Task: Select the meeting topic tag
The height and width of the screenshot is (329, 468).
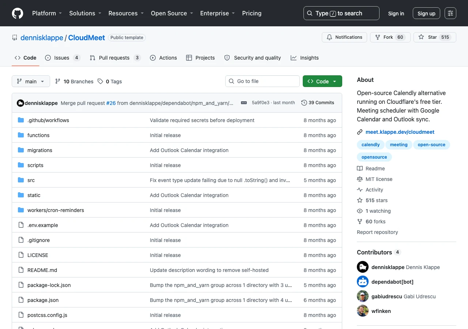Action: [399, 145]
